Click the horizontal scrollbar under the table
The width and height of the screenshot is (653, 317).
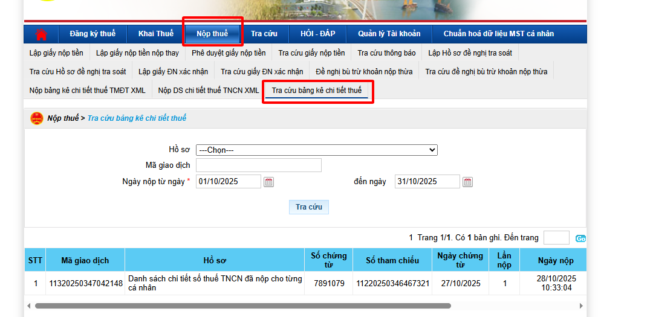[x=242, y=306]
